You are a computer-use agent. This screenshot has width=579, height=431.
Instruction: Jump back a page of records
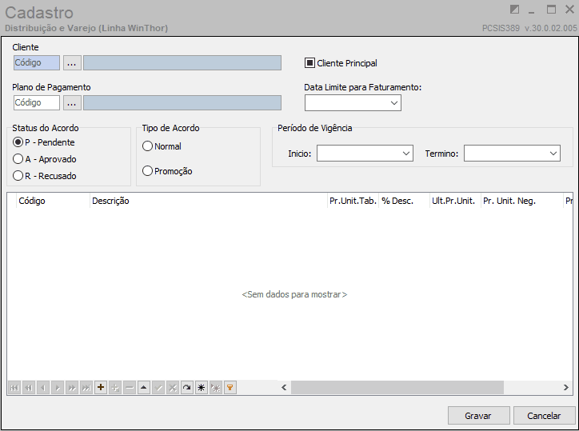[29, 388]
